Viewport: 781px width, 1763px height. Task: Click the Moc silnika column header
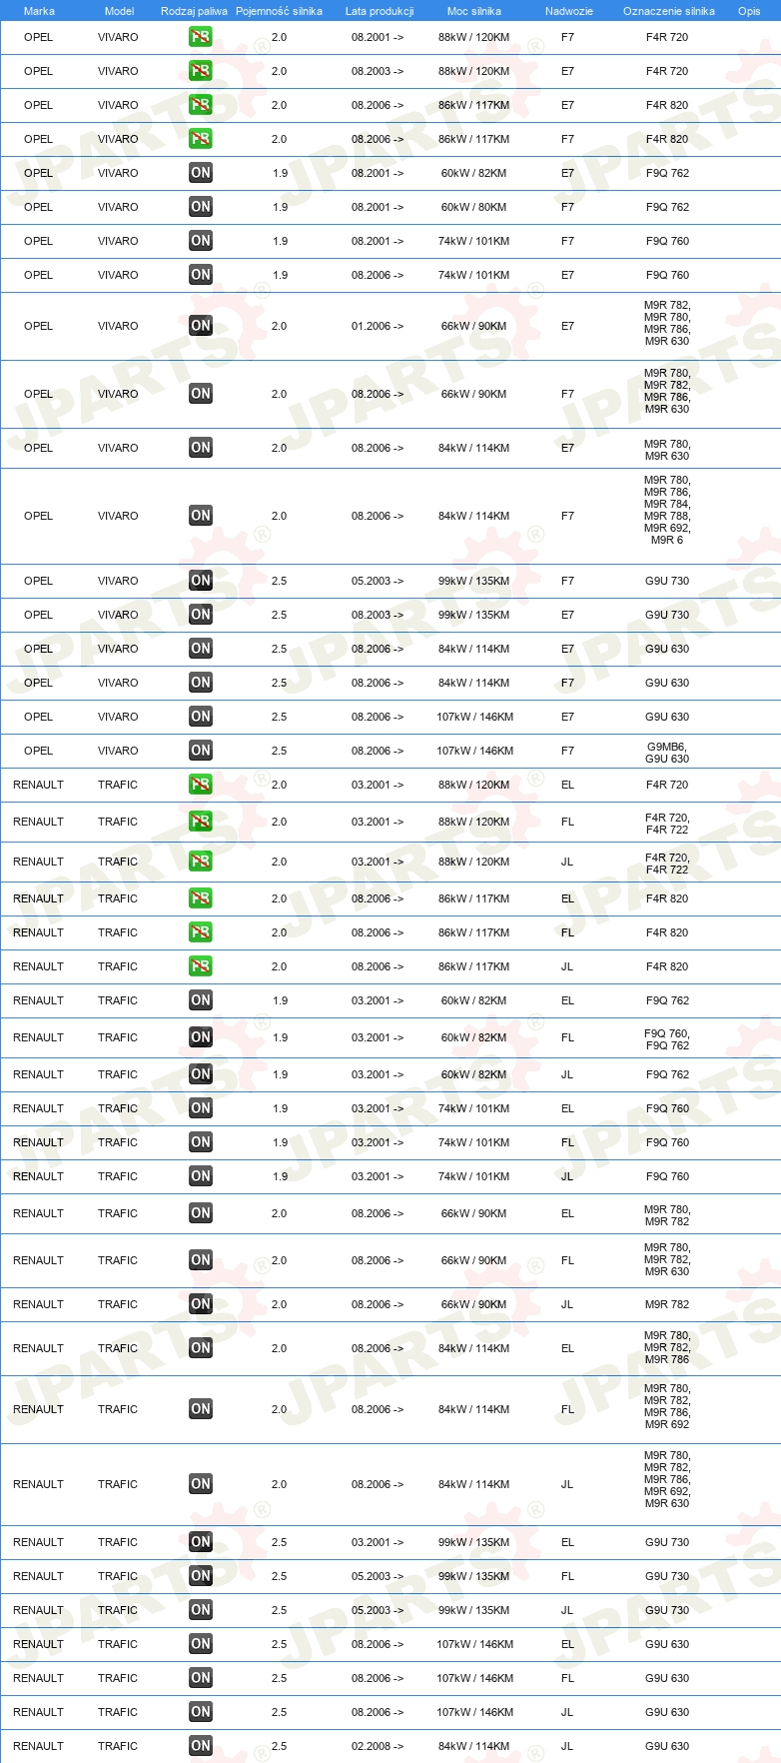coord(474,11)
